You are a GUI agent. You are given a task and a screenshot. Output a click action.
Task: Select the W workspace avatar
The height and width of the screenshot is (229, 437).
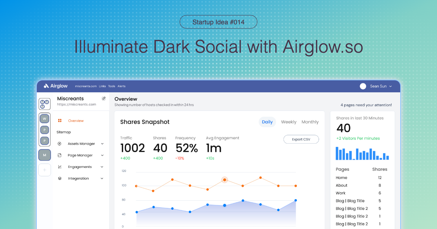click(44, 118)
